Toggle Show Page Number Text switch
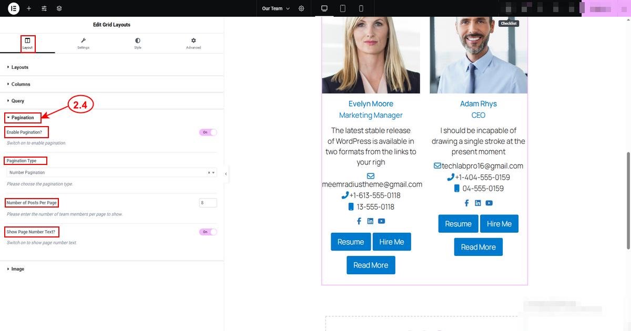The image size is (631, 331). (208, 232)
